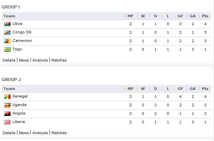
Task: Open Details under Group I
Action: click(9, 60)
